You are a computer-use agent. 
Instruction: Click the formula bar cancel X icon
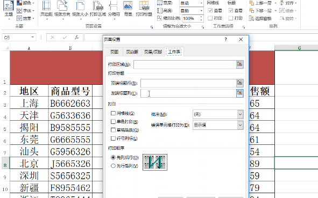(53, 38)
